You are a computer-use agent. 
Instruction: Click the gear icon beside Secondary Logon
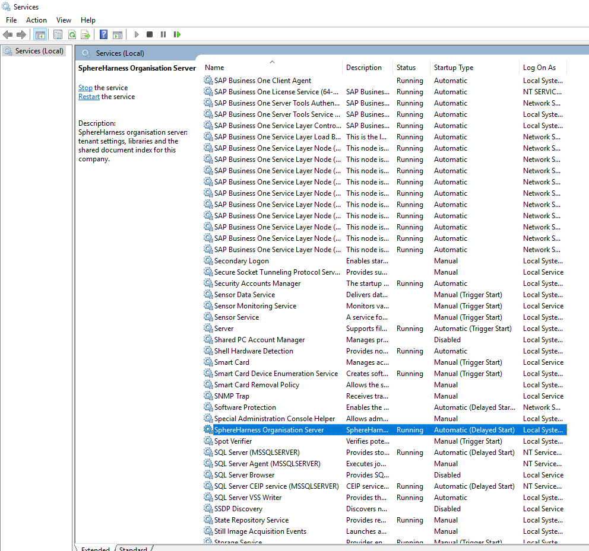tap(208, 260)
